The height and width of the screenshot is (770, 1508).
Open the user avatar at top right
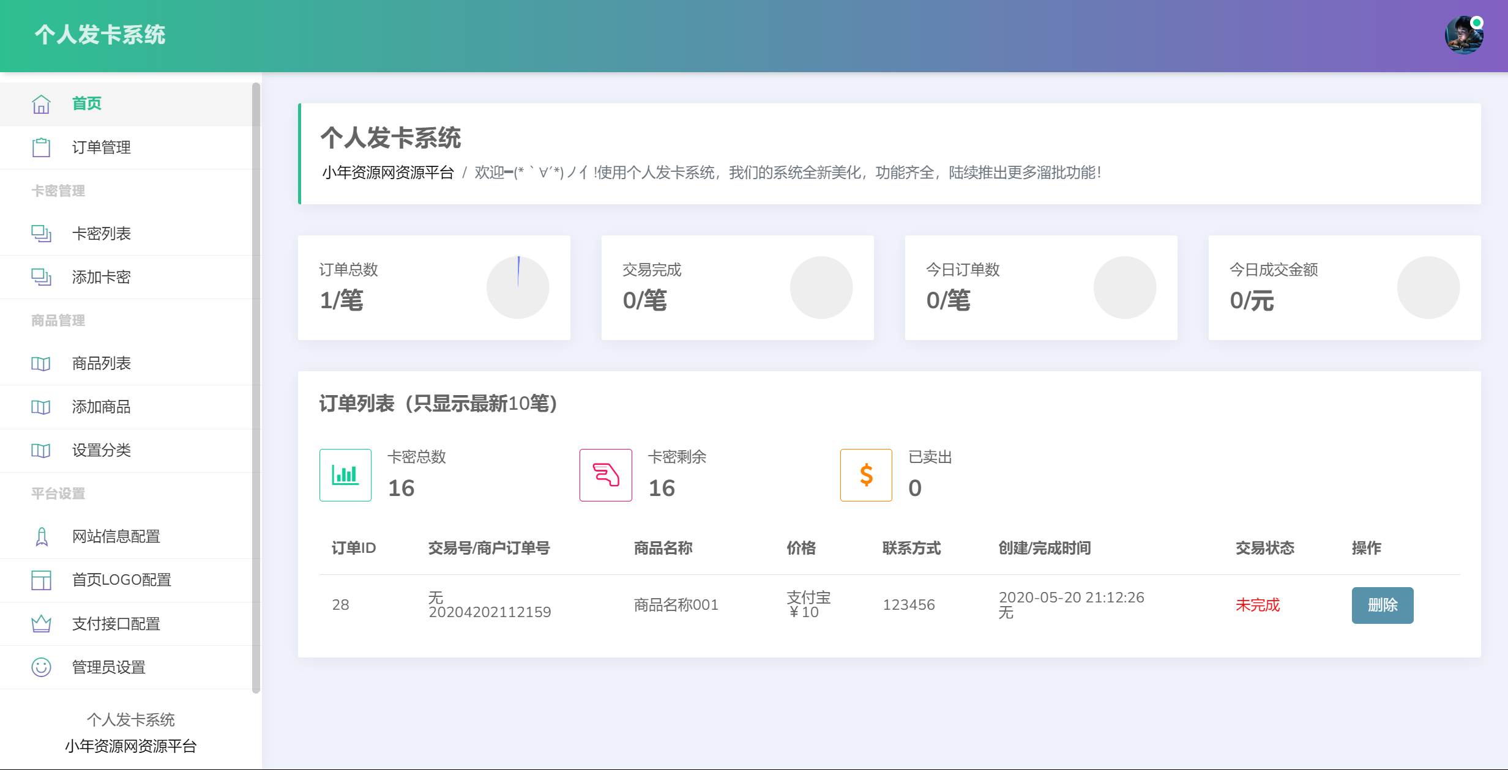pos(1464,35)
